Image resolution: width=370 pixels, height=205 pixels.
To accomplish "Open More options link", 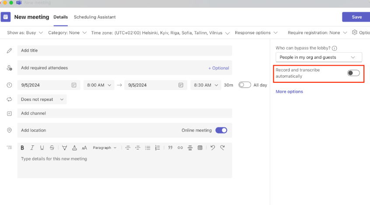I will pos(289,92).
